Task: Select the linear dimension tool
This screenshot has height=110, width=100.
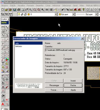Action: (x=3, y=27)
